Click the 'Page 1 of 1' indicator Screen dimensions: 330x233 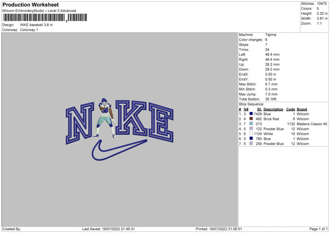tap(318, 229)
